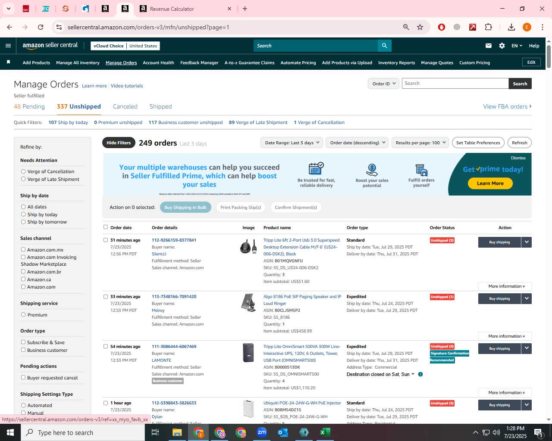The width and height of the screenshot is (552, 441).
Task: Click the red ad blocker extension icon
Action: [442, 27]
